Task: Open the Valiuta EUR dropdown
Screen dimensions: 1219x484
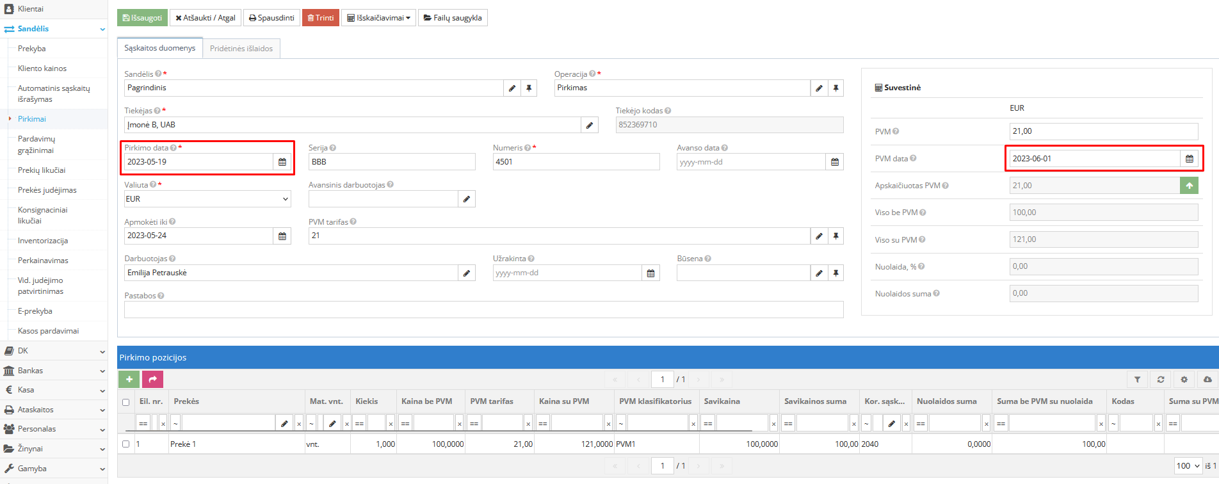Action: [207, 199]
